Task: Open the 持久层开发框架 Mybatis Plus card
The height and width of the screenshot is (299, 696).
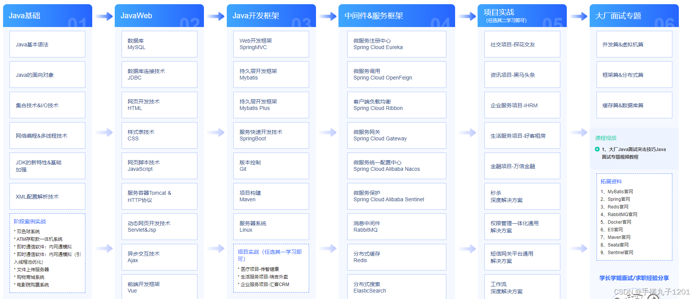Action: (271, 105)
